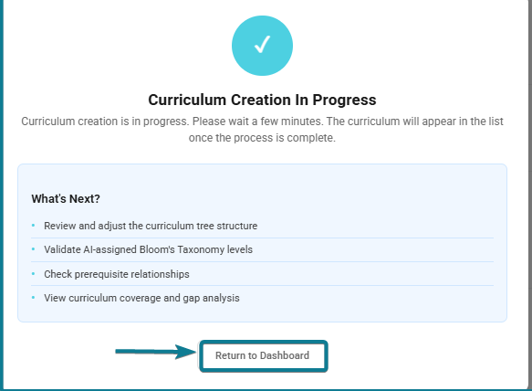
Task: Click the divider line above the gap analysis item
Action: tap(262, 285)
